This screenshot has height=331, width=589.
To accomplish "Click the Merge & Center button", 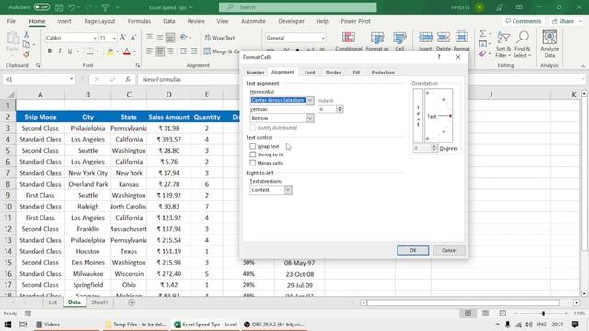I will [x=222, y=51].
